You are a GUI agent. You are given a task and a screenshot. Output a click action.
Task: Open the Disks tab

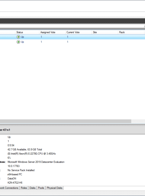click(32, 188)
